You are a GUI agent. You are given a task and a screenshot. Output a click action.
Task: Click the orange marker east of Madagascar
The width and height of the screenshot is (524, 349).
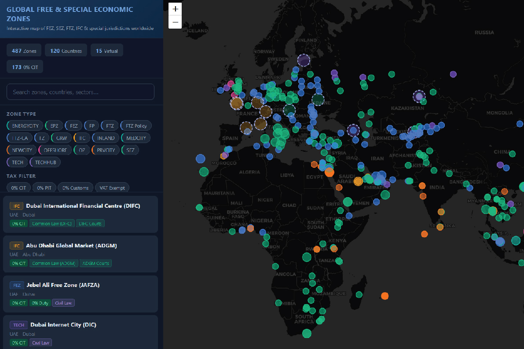(385, 296)
